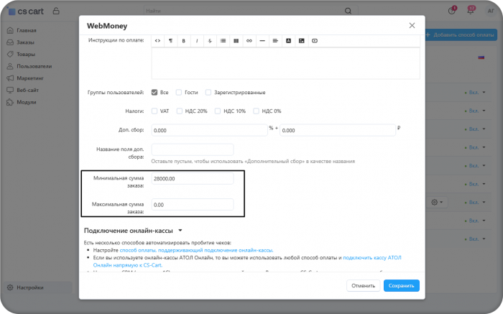Apply strikethrough formatting in editor toolbar
503x314 pixels.
click(x=210, y=41)
